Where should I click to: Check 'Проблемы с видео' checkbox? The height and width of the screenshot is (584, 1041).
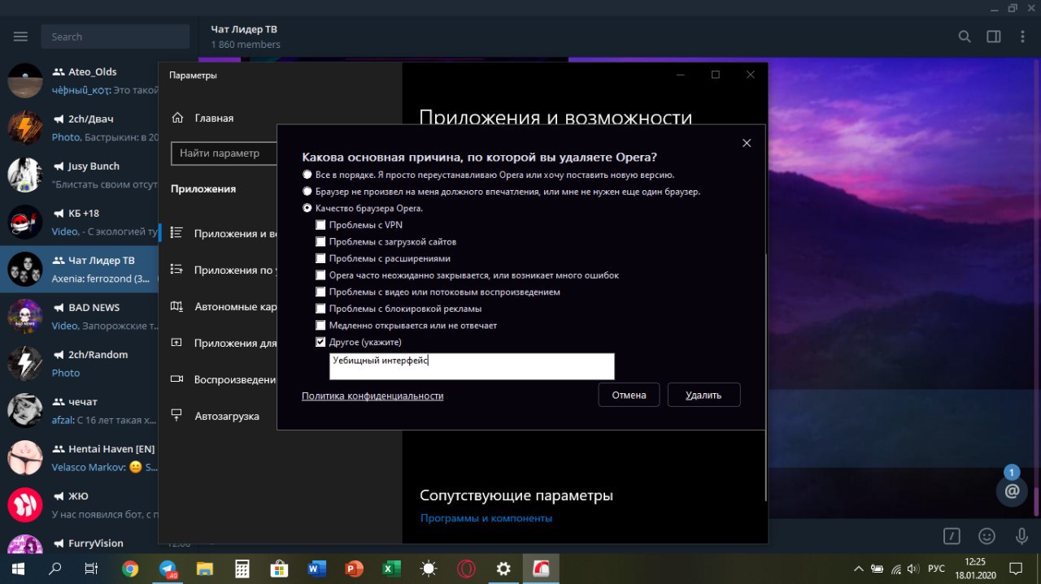pyautogui.click(x=320, y=292)
